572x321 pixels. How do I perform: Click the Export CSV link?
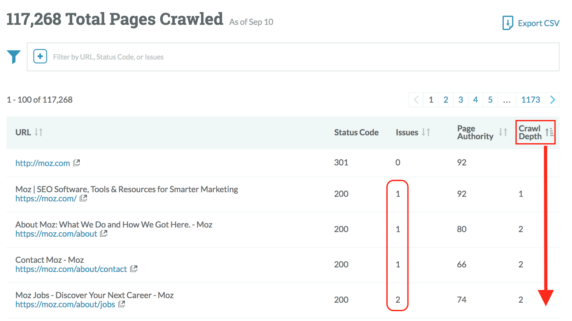point(538,23)
